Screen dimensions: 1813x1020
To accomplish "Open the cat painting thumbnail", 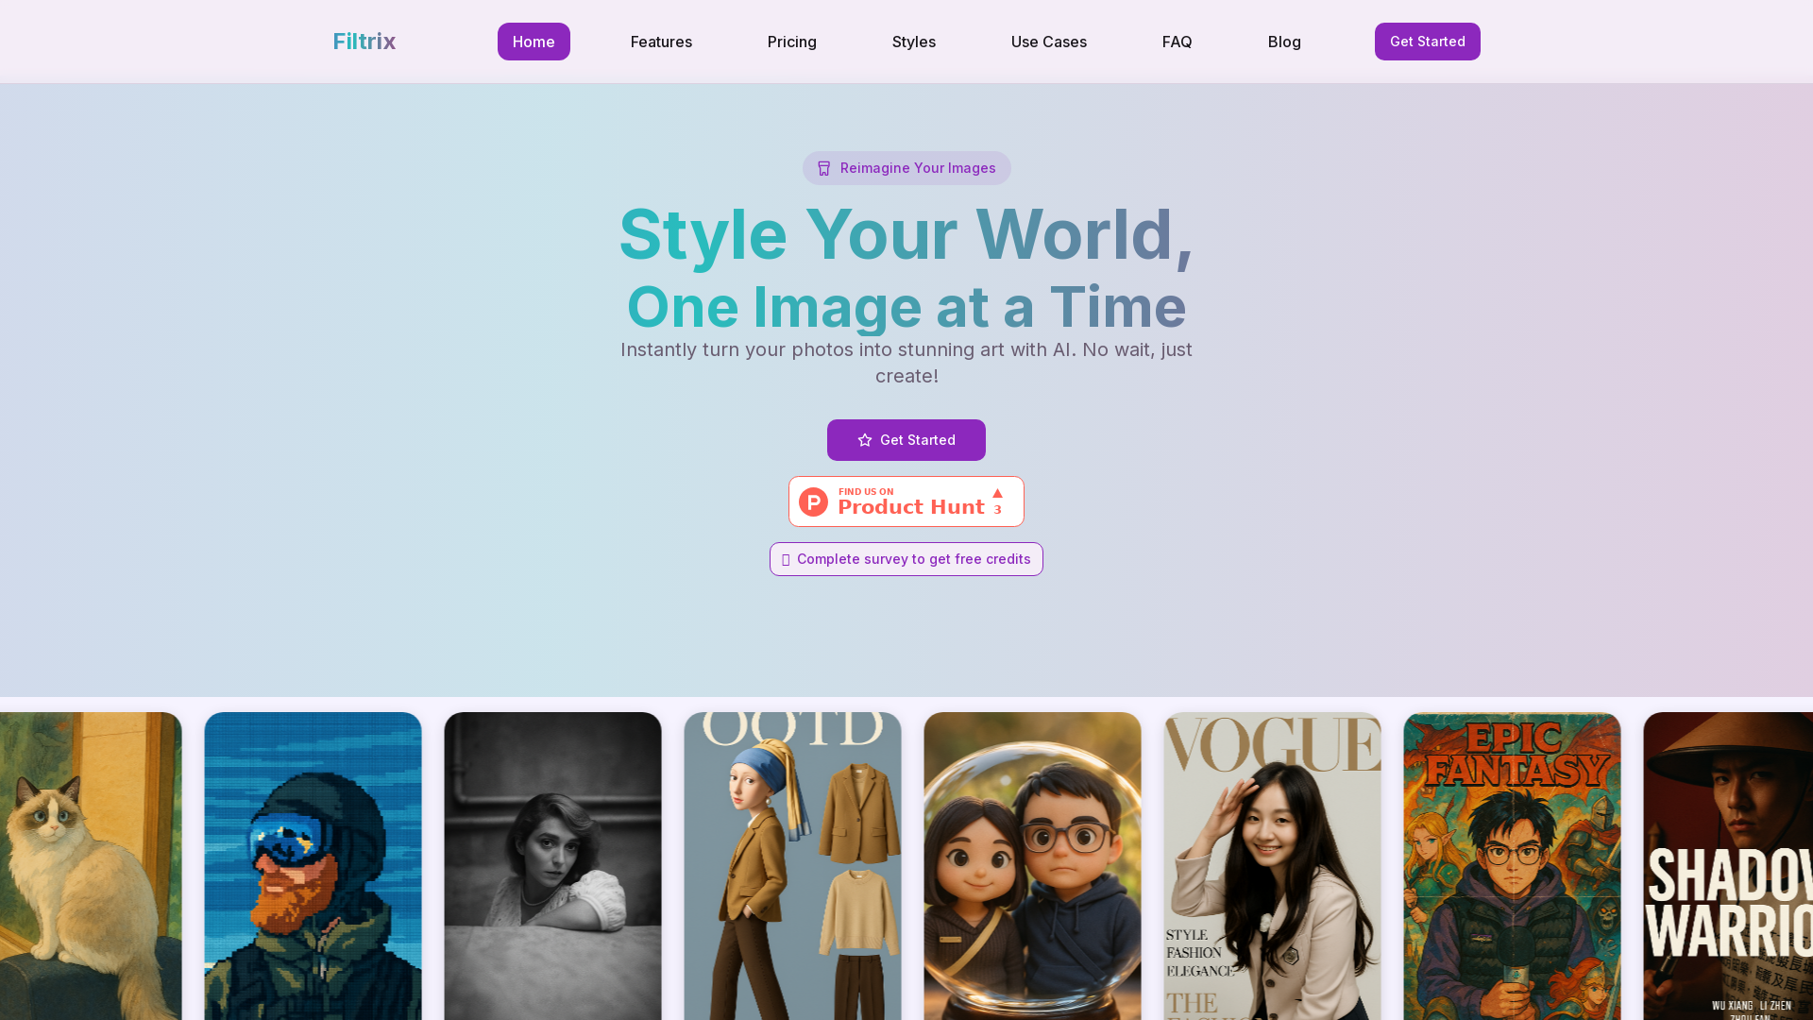I will coord(91,866).
